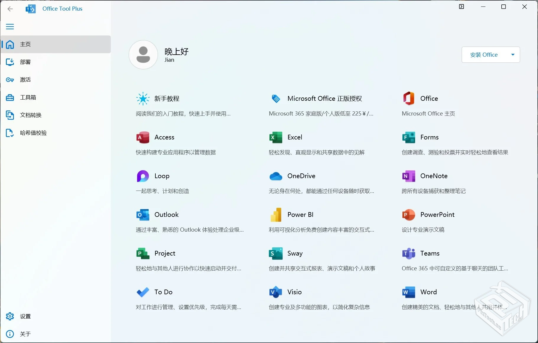
Task: Select the Word icon
Action: coord(408,292)
